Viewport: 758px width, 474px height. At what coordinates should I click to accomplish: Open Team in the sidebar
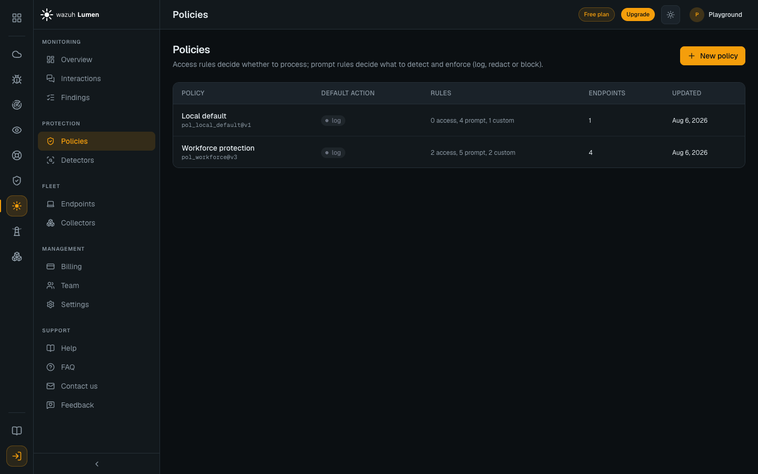click(x=96, y=285)
